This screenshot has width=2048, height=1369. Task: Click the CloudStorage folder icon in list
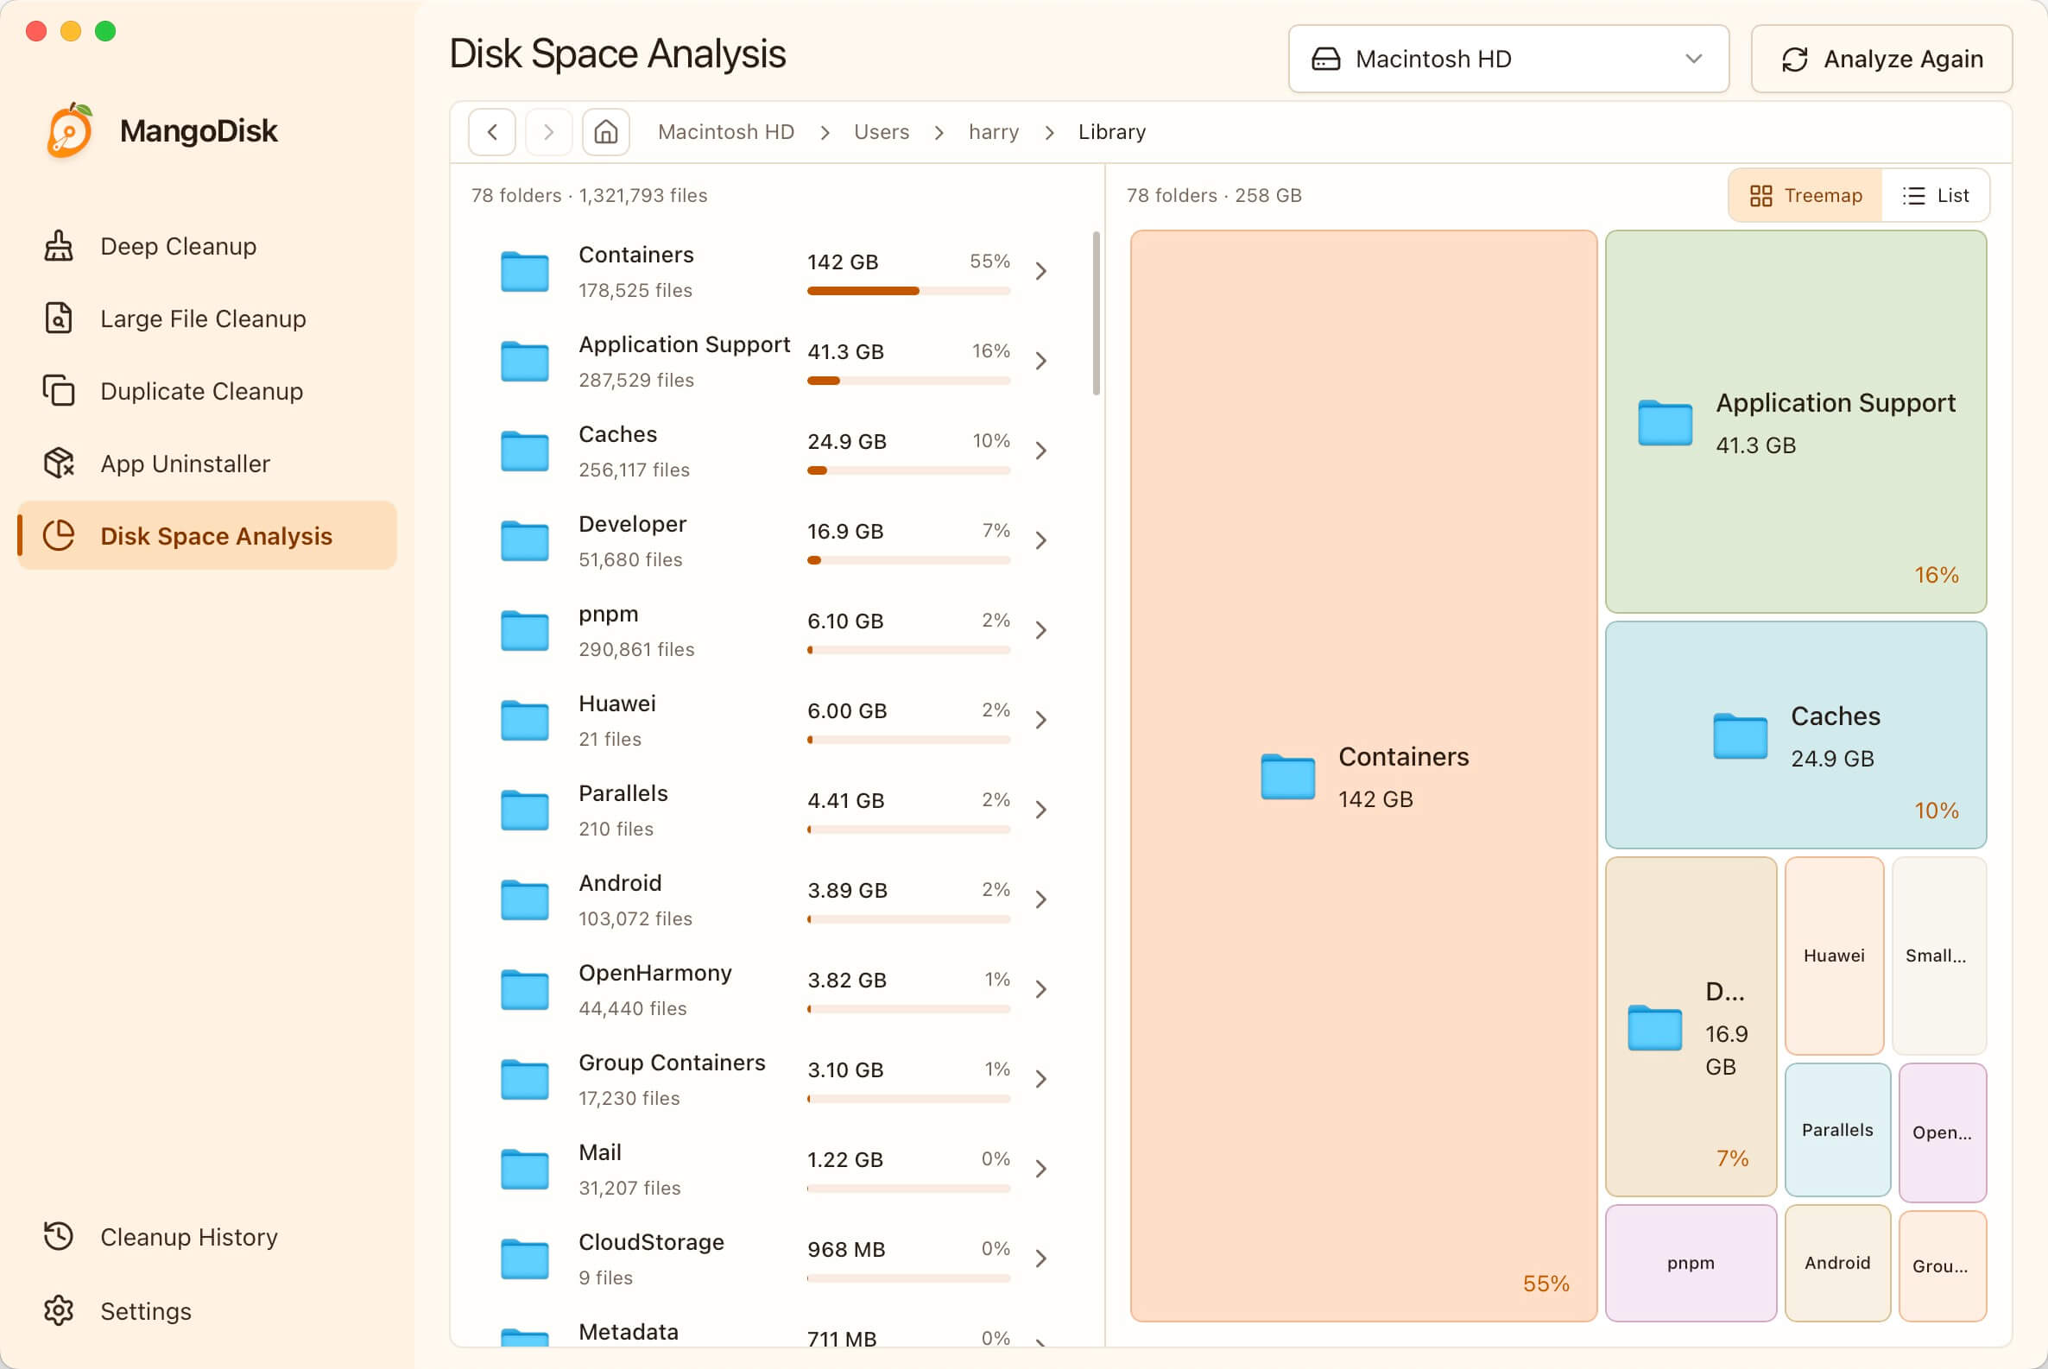pyautogui.click(x=525, y=1260)
